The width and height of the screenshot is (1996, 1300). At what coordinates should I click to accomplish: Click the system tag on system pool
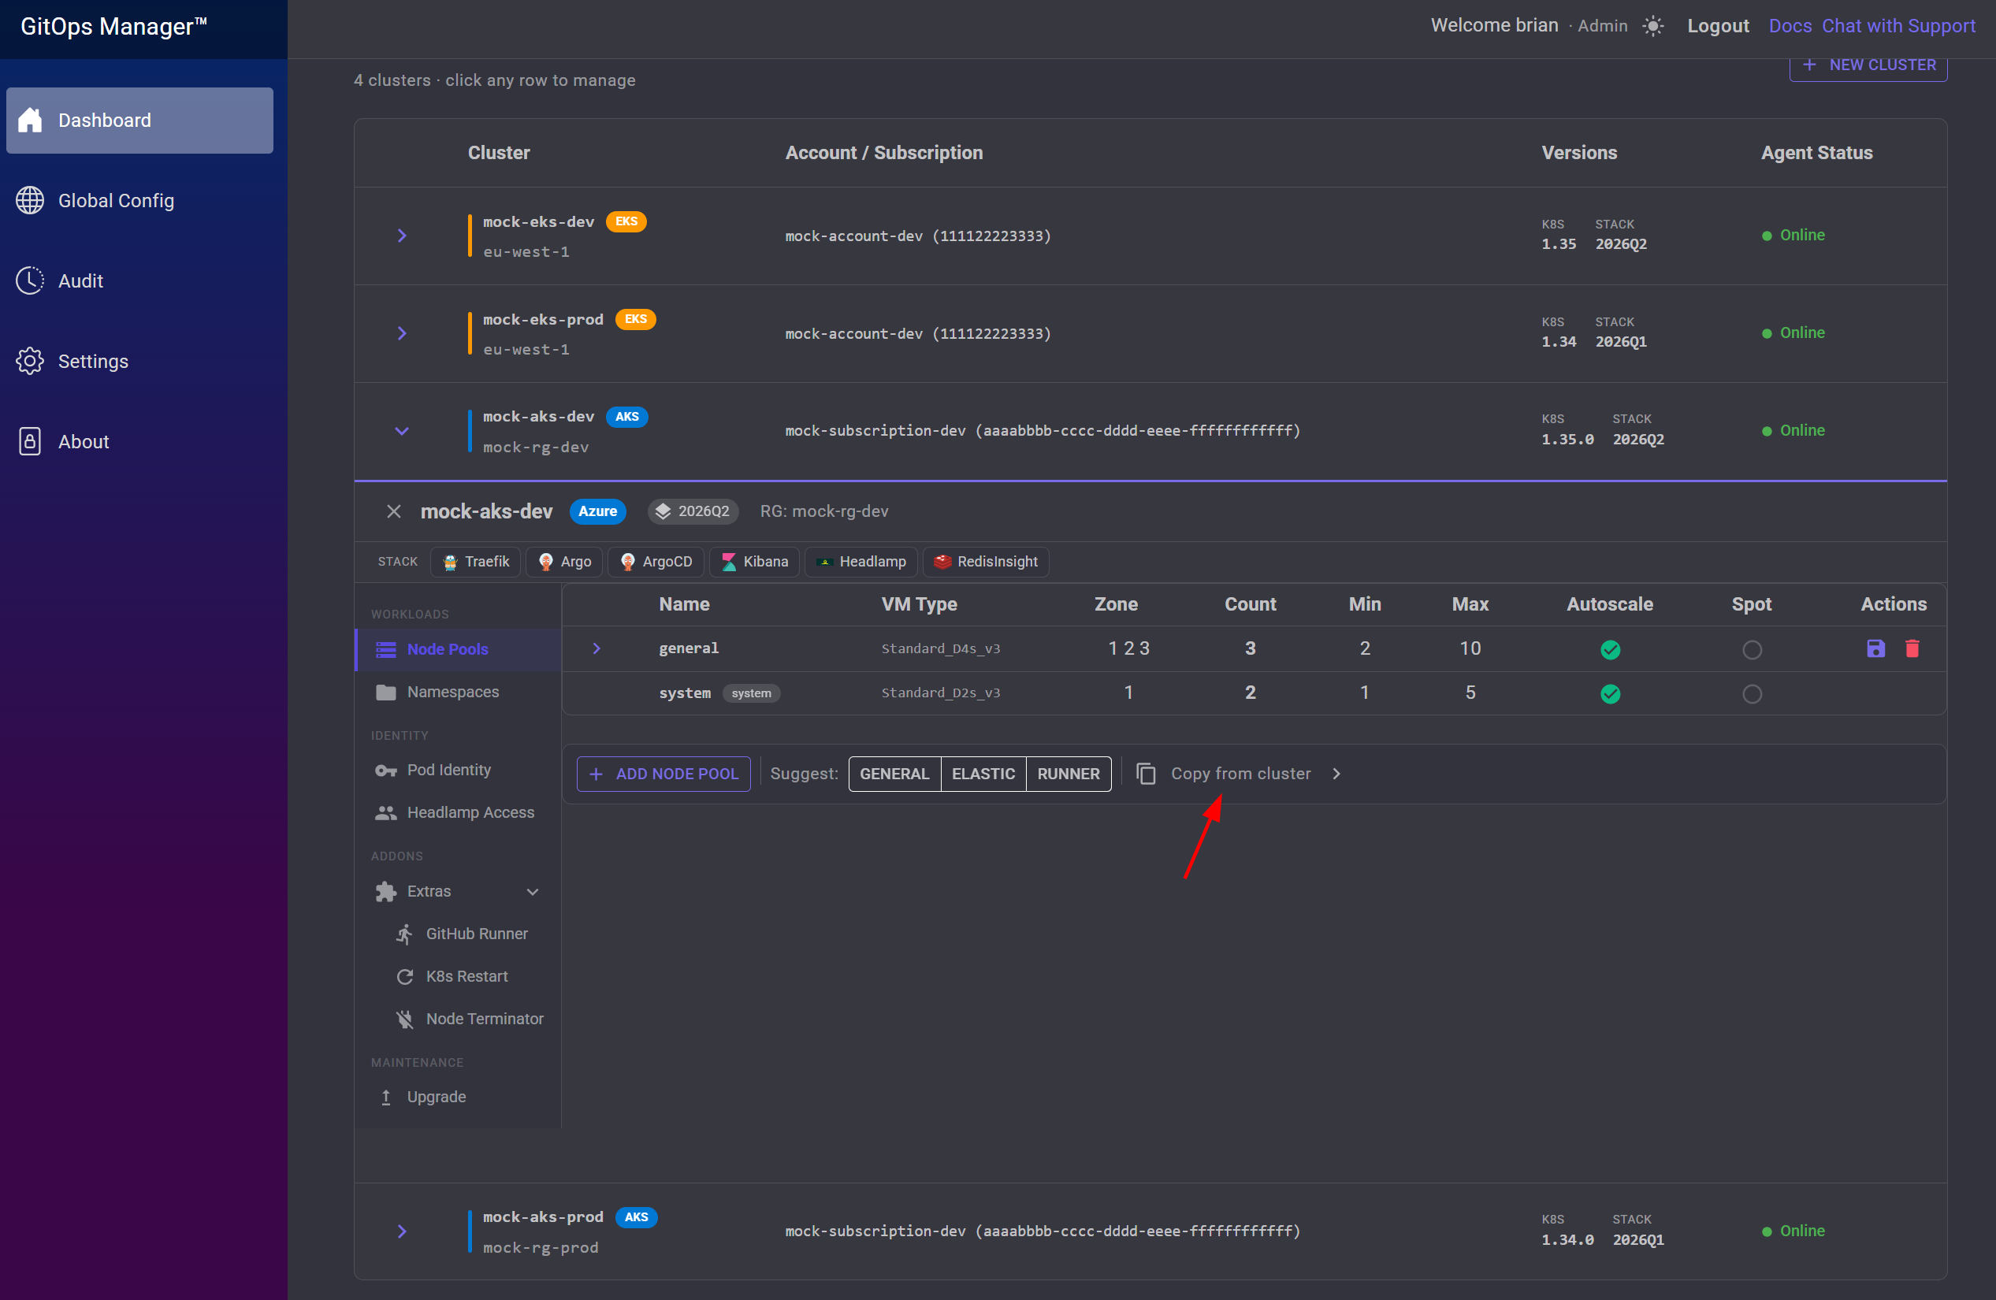(x=751, y=693)
